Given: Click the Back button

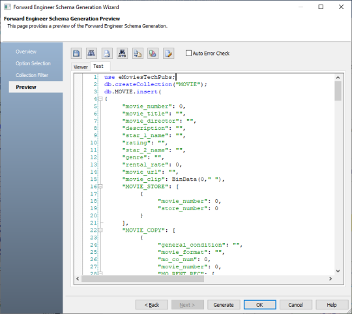Looking at the screenshot, I should pyautogui.click(x=152, y=305).
